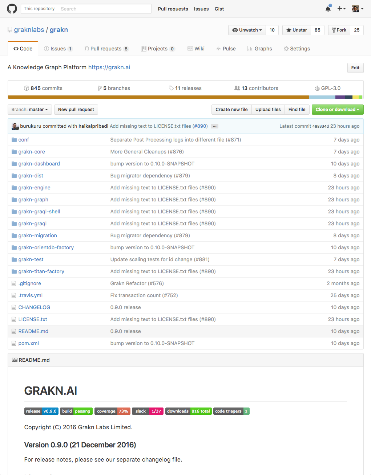
Task: View the 85 stargazers count
Action: click(318, 30)
